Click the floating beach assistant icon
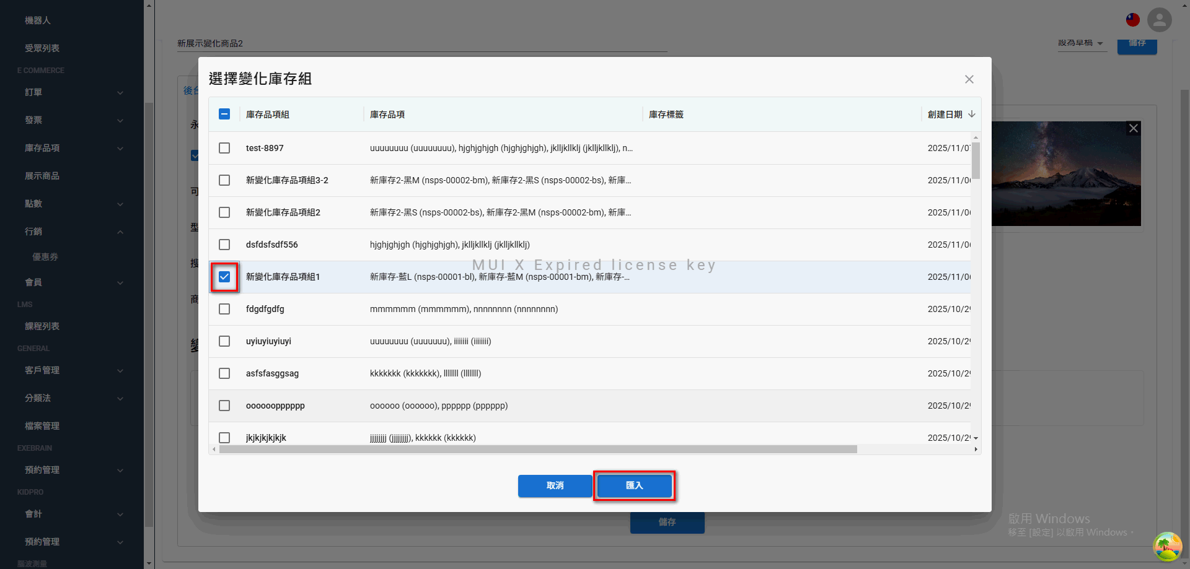 (1168, 547)
